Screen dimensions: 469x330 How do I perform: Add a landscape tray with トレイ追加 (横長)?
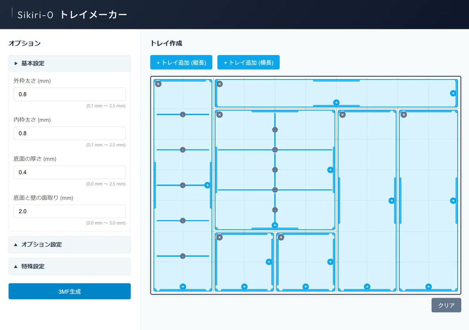[249, 62]
